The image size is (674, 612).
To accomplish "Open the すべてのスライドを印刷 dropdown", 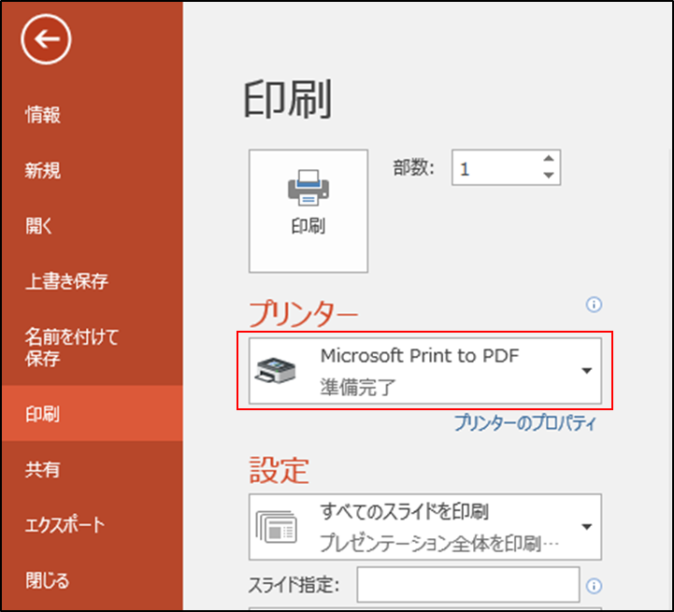I will (x=425, y=527).
